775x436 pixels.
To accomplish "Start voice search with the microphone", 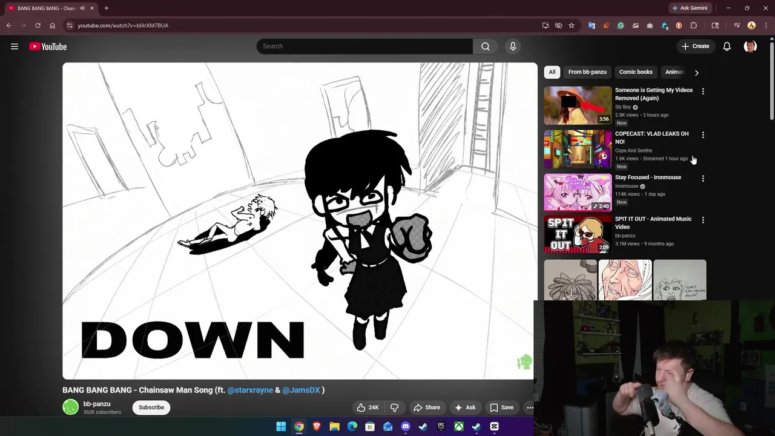I will coord(513,47).
